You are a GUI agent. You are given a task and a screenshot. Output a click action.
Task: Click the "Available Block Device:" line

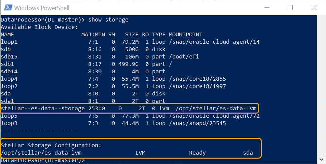(x=39, y=27)
